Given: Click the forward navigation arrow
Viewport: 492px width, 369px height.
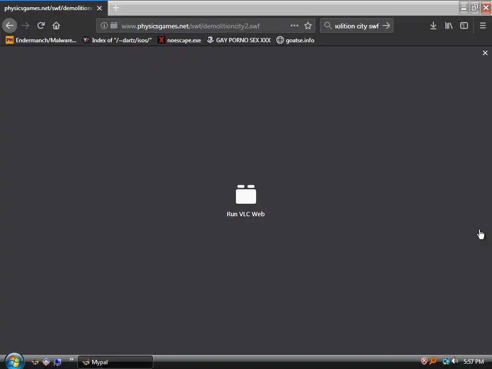Looking at the screenshot, I should [26, 25].
